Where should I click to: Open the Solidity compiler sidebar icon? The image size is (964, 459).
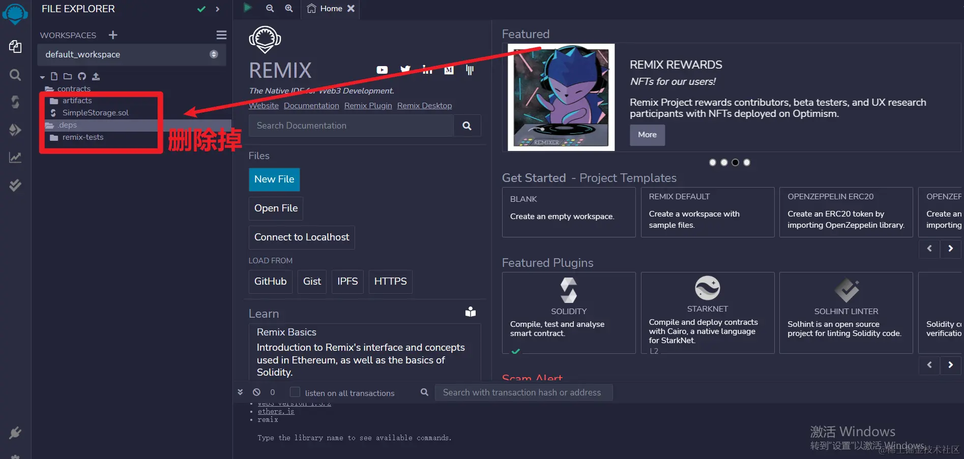15,102
